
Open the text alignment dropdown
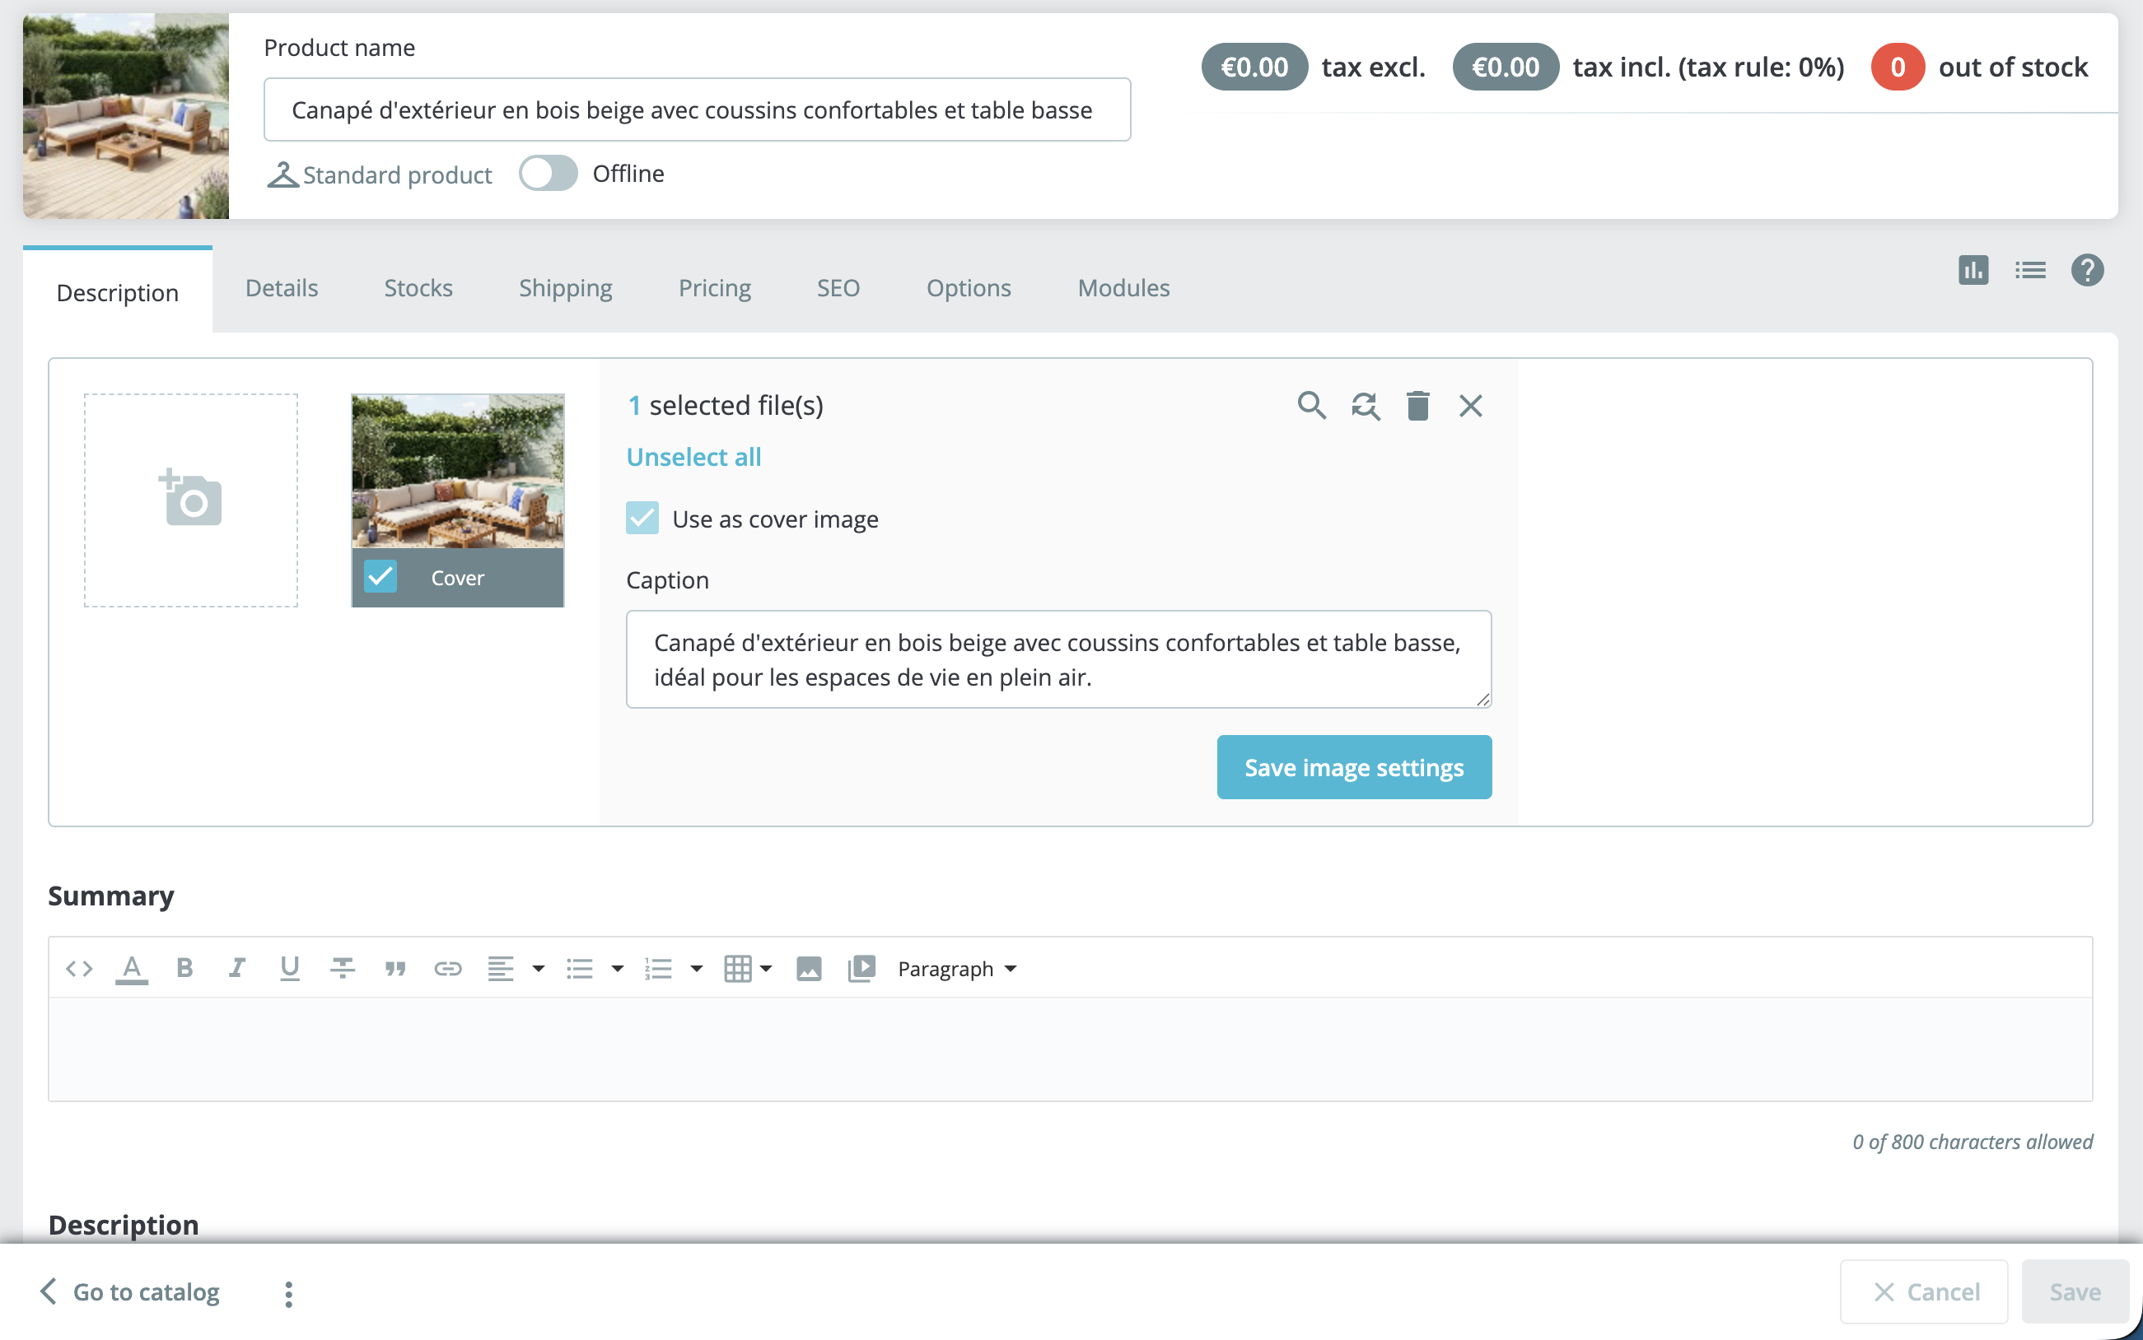pos(537,969)
